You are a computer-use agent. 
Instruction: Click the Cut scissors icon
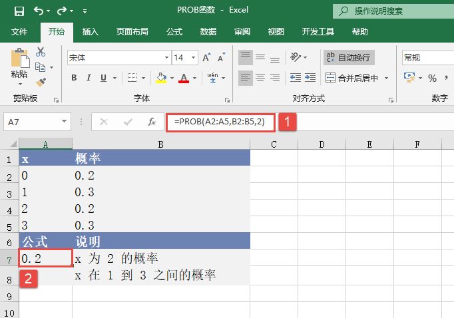tap(41, 52)
